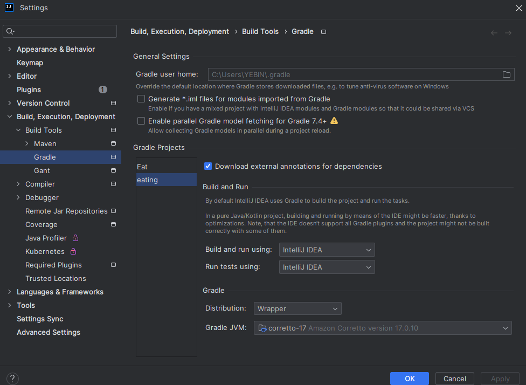Enable generating *.iml files for Gradle modules
Screen dimensions: 526x385
tap(141, 99)
